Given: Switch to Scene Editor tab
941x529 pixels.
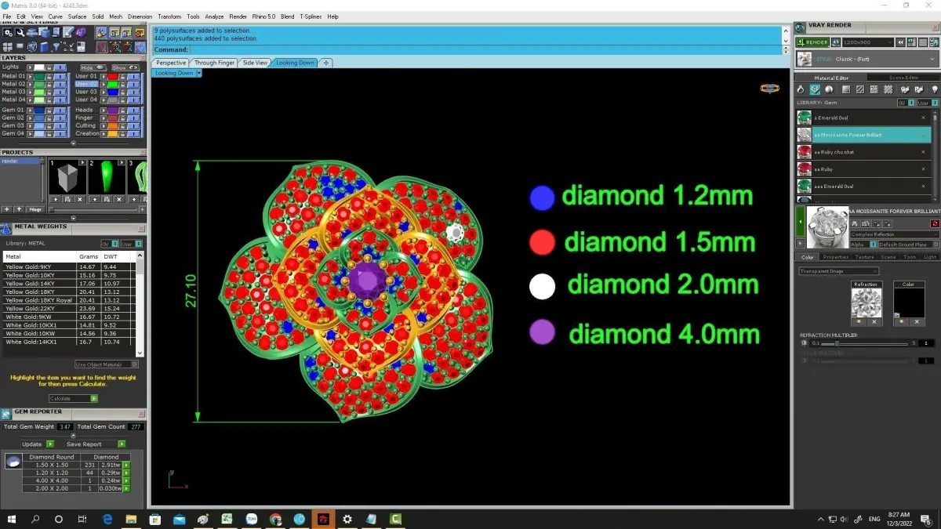Looking at the screenshot, I should point(903,78).
